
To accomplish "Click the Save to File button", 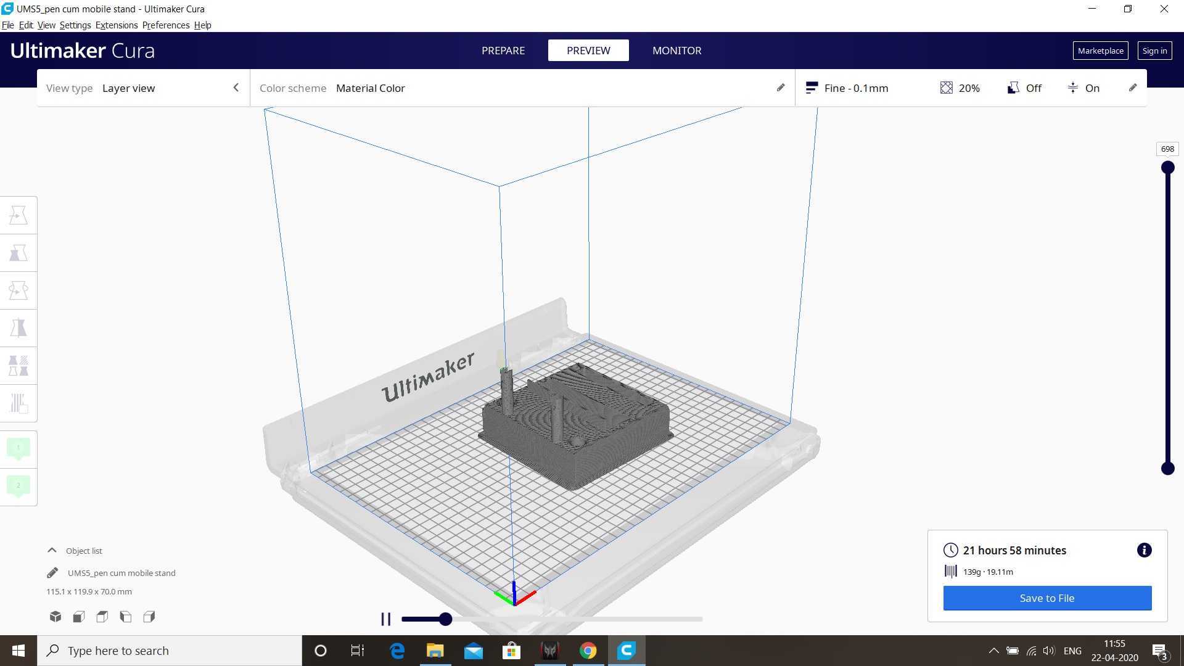I will pyautogui.click(x=1047, y=598).
